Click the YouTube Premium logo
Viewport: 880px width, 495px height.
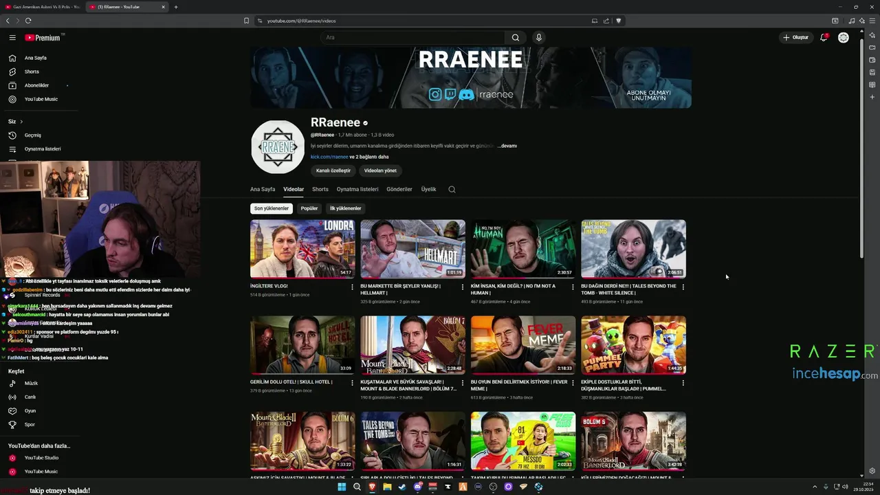[43, 38]
